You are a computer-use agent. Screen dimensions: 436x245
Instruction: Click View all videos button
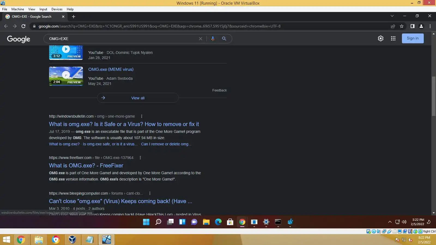coord(138,98)
